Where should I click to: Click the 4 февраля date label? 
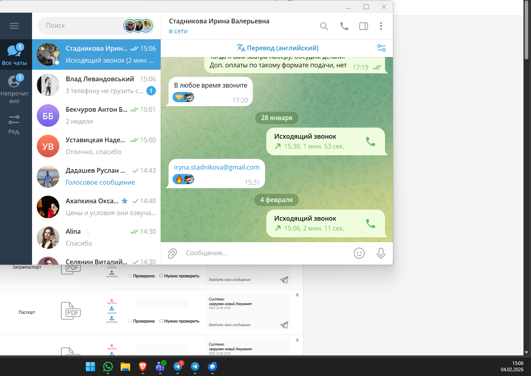click(277, 200)
